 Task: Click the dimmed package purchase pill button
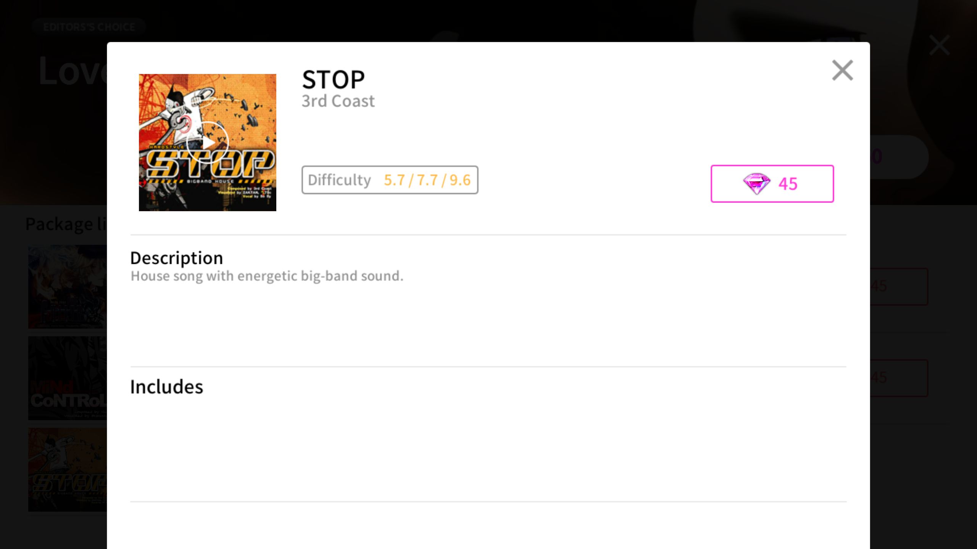point(899,157)
